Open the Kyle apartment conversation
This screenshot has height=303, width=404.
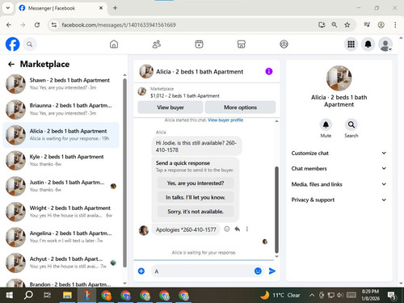click(61, 161)
